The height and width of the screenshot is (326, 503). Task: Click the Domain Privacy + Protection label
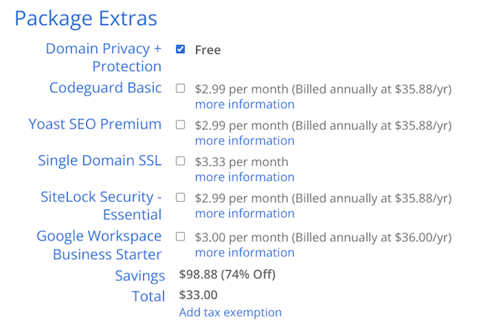tap(103, 57)
